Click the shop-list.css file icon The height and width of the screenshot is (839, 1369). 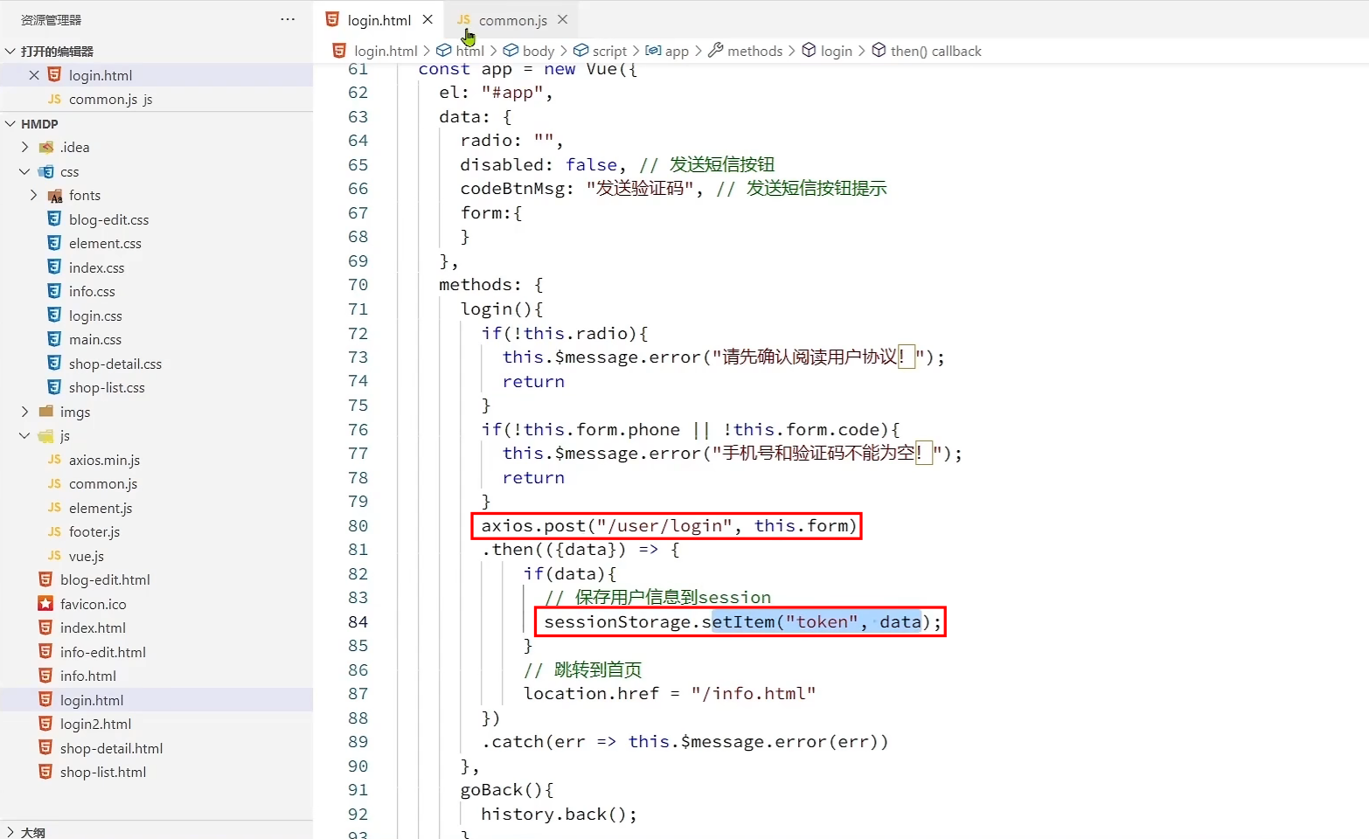click(x=54, y=387)
